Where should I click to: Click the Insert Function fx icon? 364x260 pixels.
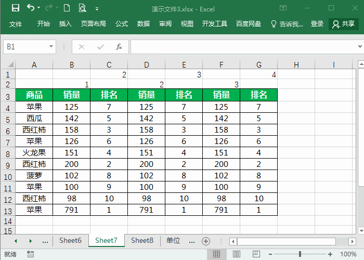tap(119, 47)
